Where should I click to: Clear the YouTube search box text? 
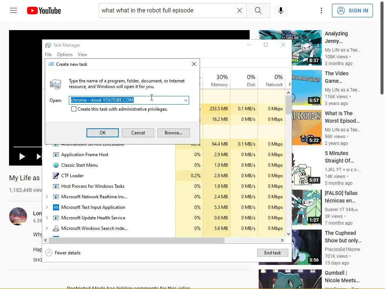pyautogui.click(x=239, y=11)
